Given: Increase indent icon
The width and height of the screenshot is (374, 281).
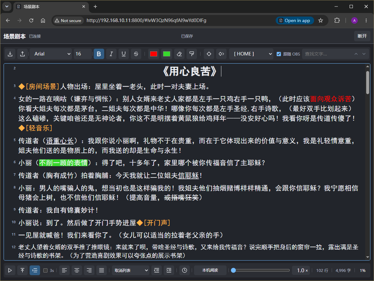Looking at the screenshot, I should [x=169, y=270].
